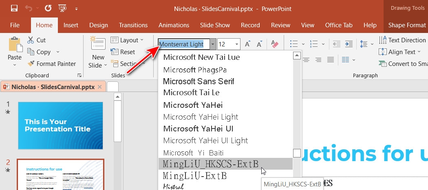Click in the font name box

(x=184, y=44)
